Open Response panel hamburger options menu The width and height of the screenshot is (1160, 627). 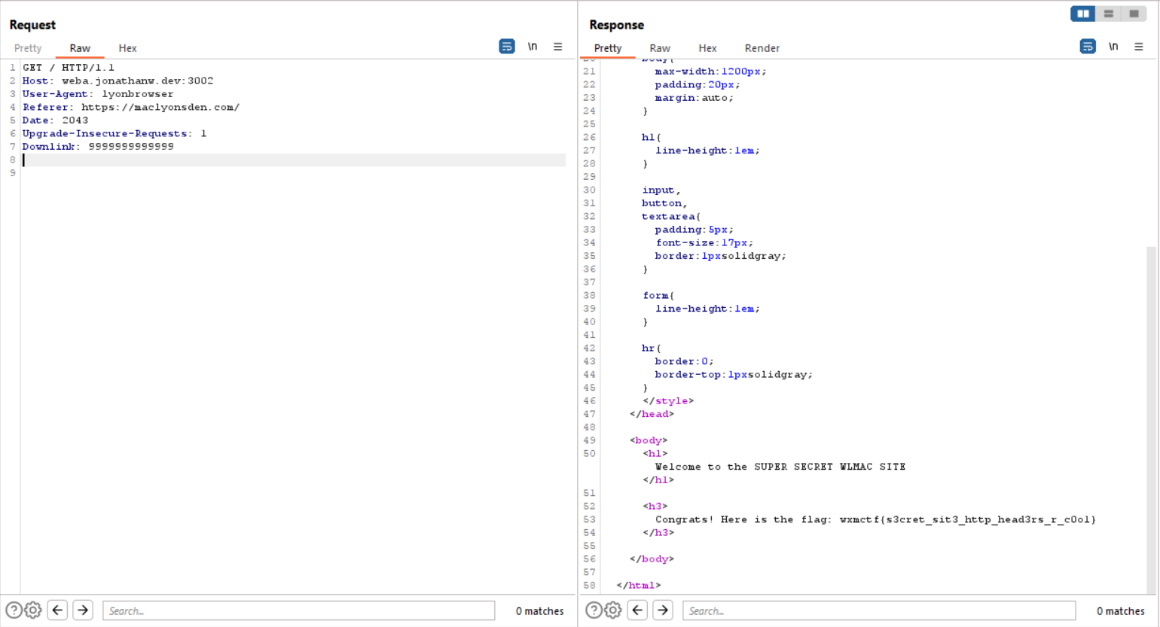[1139, 47]
